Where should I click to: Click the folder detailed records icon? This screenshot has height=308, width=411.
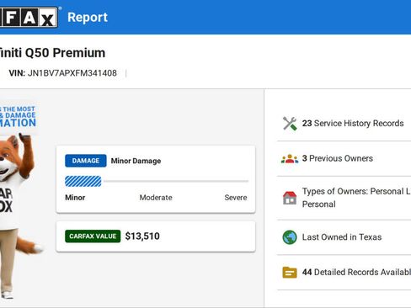pyautogui.click(x=290, y=272)
